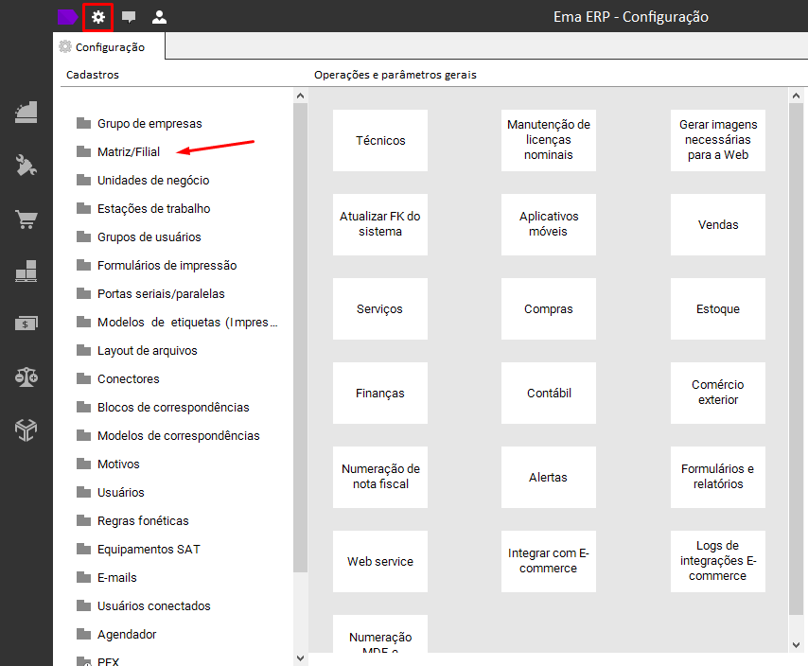Open the Web service tile
The height and width of the screenshot is (666, 808).
coord(380,561)
